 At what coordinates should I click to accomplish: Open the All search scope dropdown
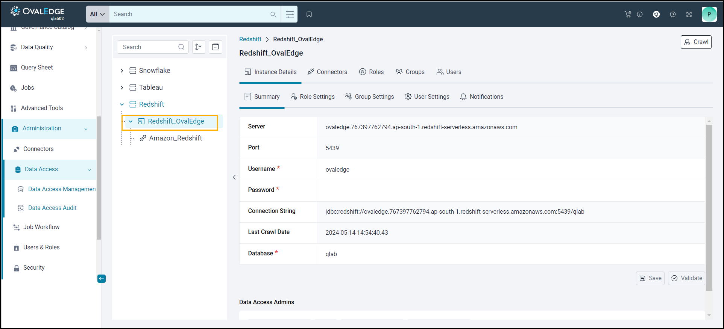pos(97,14)
